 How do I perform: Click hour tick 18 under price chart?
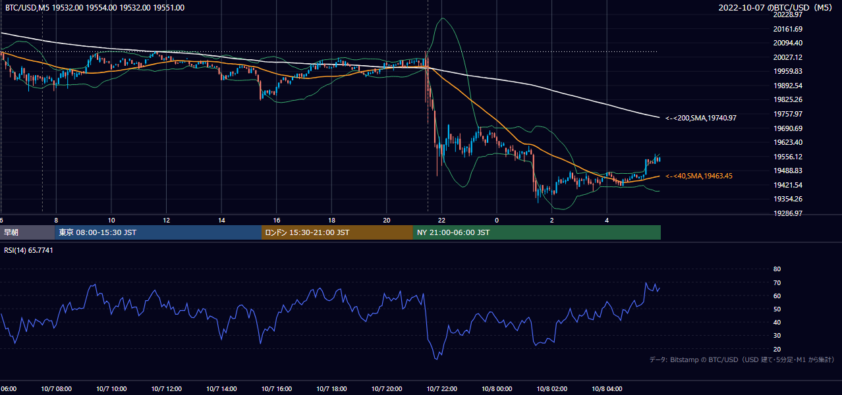(x=331, y=221)
